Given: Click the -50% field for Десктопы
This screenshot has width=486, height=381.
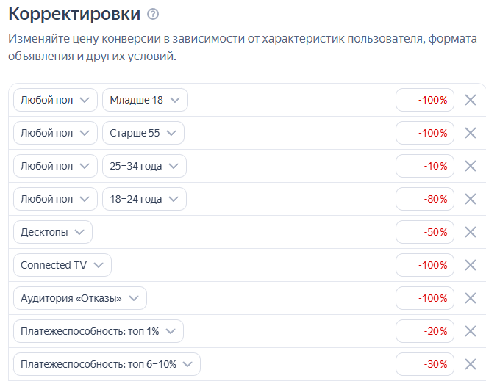Looking at the screenshot, I should (x=425, y=232).
